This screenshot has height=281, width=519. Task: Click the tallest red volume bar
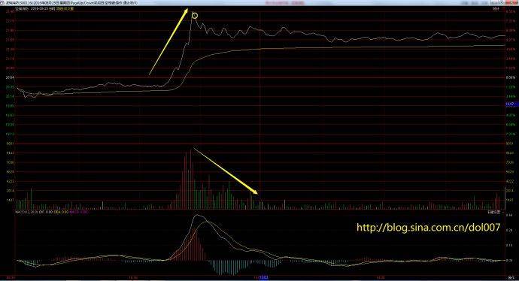click(190, 180)
